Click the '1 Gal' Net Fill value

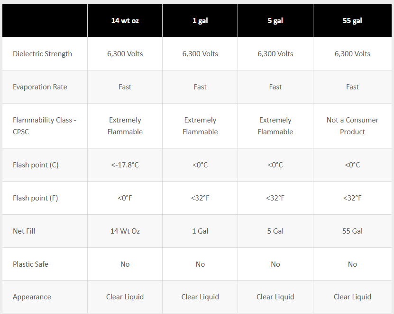click(x=200, y=231)
